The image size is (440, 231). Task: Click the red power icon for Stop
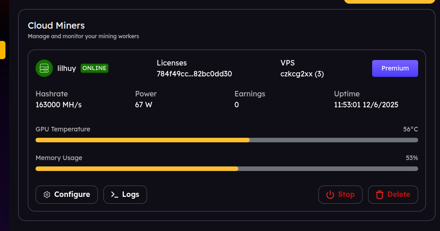(x=330, y=195)
